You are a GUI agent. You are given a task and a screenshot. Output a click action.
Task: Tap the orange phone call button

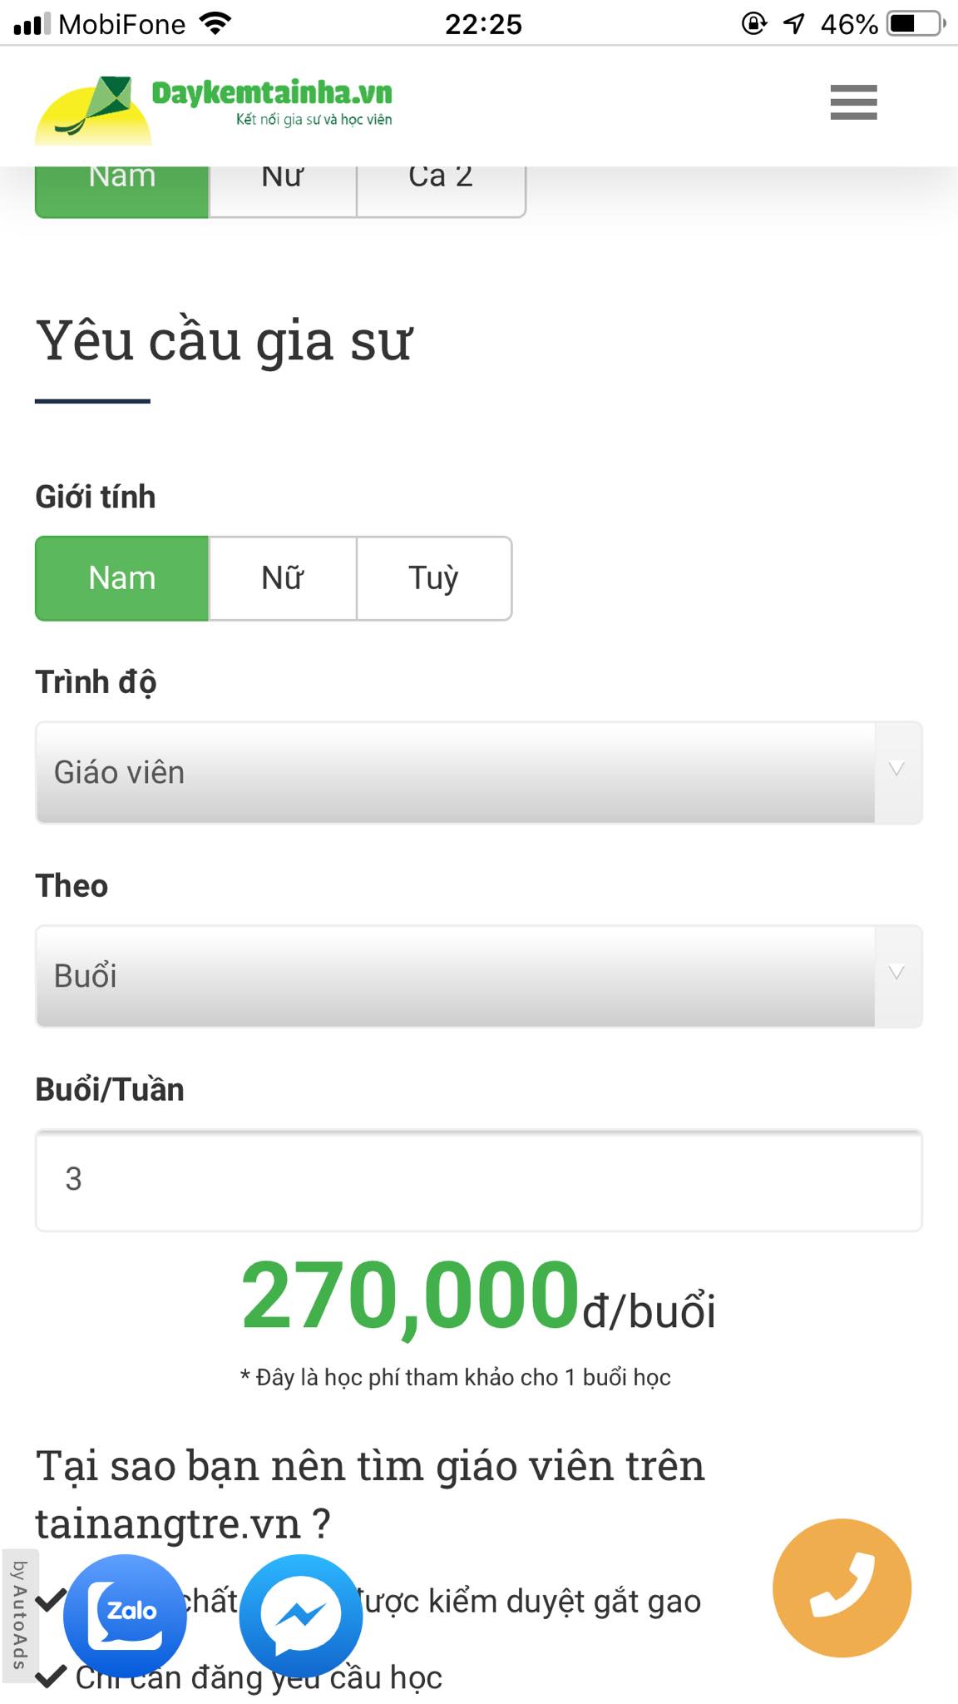pyautogui.click(x=842, y=1588)
